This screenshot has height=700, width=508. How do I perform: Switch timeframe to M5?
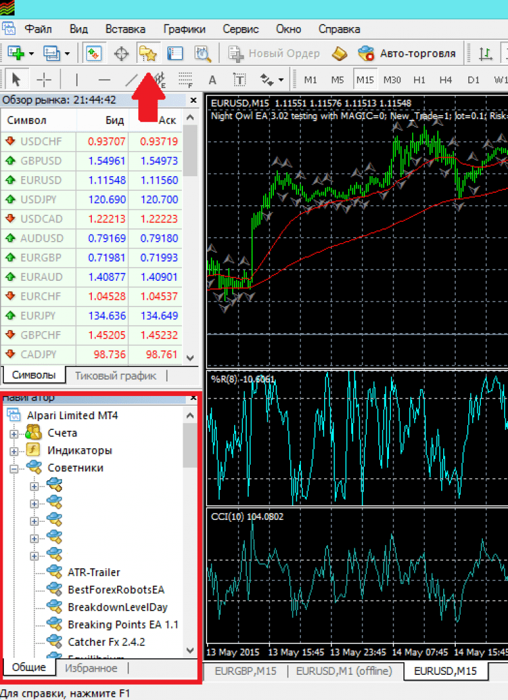pos(337,80)
